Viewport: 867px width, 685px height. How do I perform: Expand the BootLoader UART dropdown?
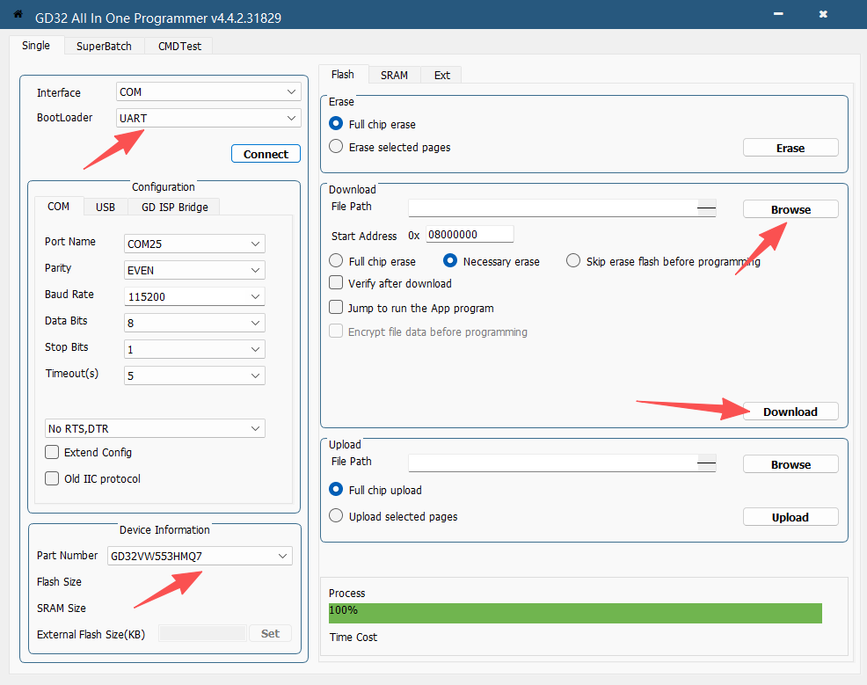(208, 119)
